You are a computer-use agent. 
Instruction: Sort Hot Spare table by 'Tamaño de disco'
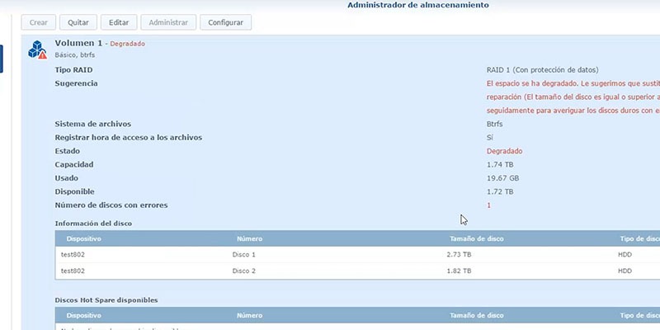pyautogui.click(x=477, y=315)
